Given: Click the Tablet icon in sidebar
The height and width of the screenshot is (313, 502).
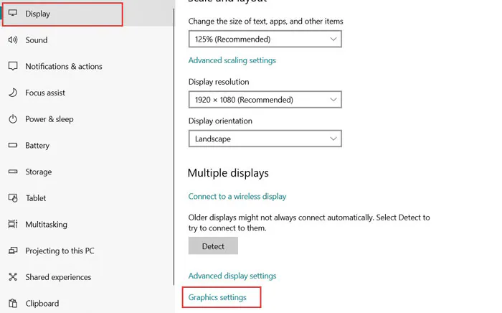Looking at the screenshot, I should coord(13,198).
